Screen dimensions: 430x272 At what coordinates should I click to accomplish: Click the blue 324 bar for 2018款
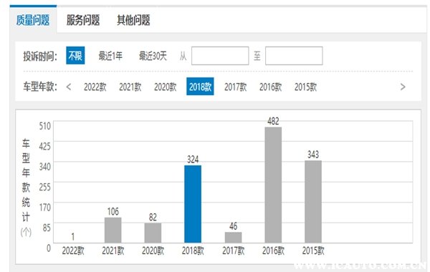tap(193, 204)
